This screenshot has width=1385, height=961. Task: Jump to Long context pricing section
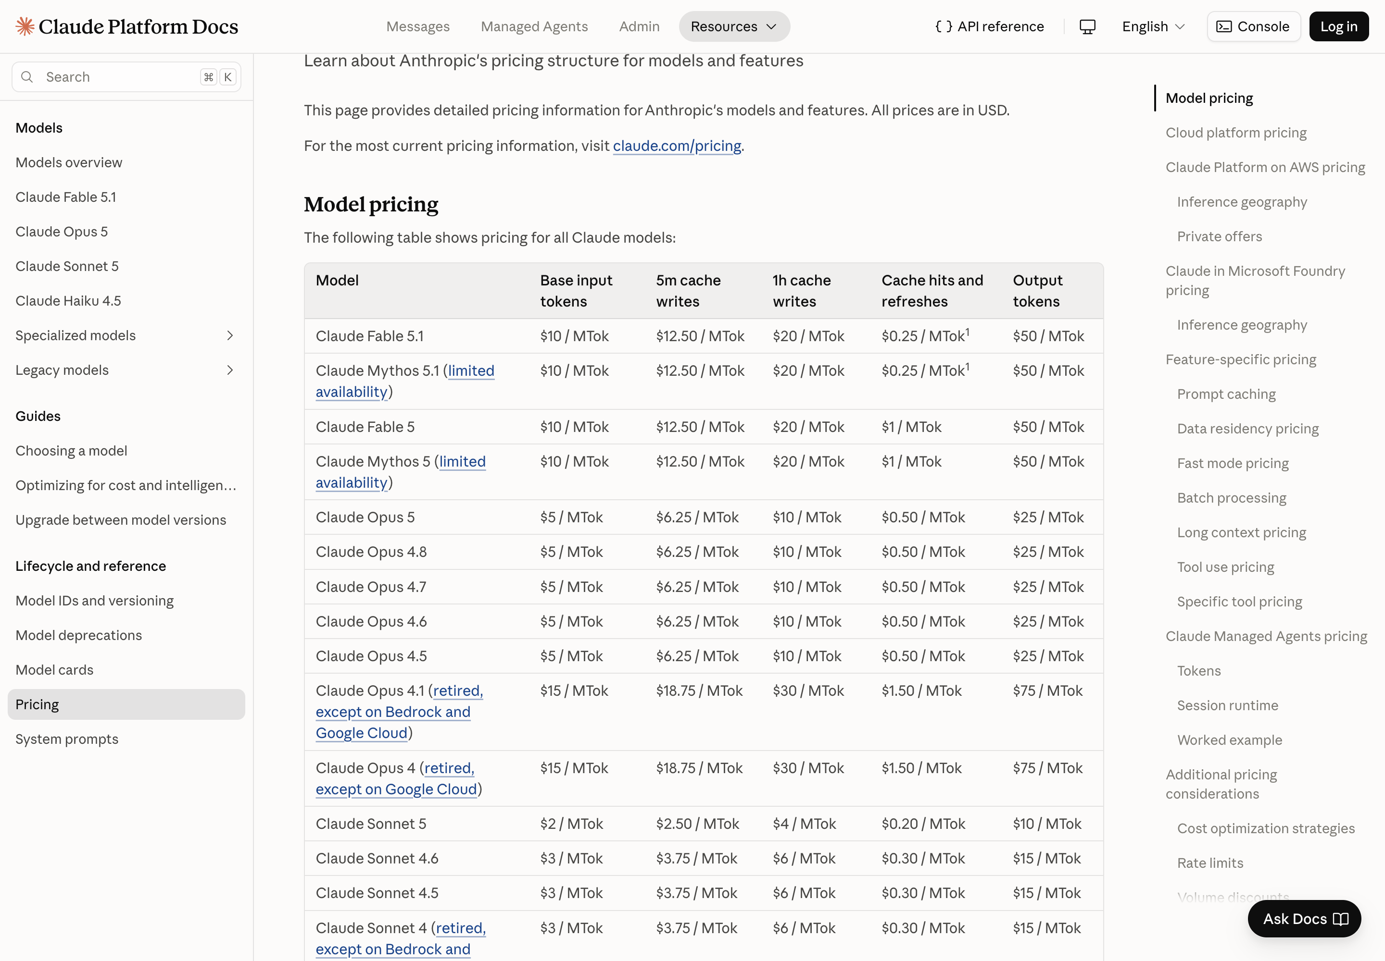[x=1241, y=533]
